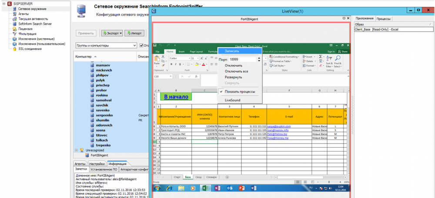Toggle checkbox next to groups dropdown

141,45
